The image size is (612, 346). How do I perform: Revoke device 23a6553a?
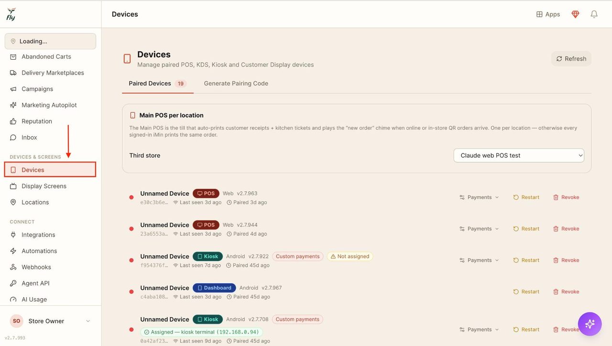(566, 229)
